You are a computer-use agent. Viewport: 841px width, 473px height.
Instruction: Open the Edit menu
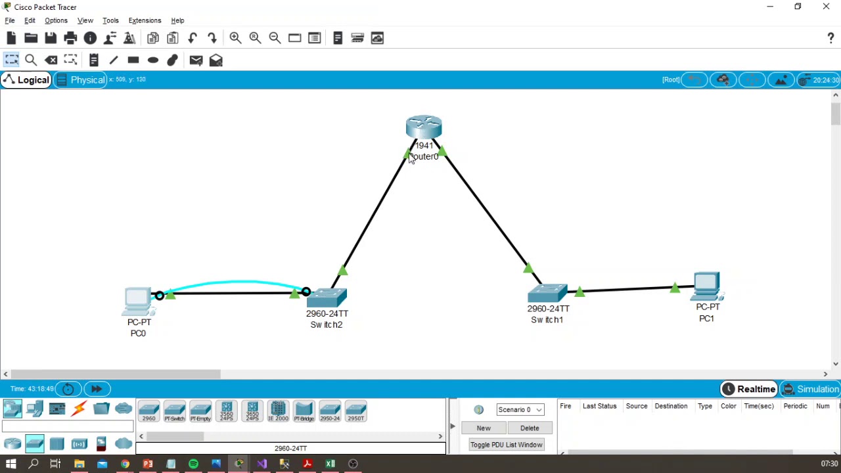30,20
